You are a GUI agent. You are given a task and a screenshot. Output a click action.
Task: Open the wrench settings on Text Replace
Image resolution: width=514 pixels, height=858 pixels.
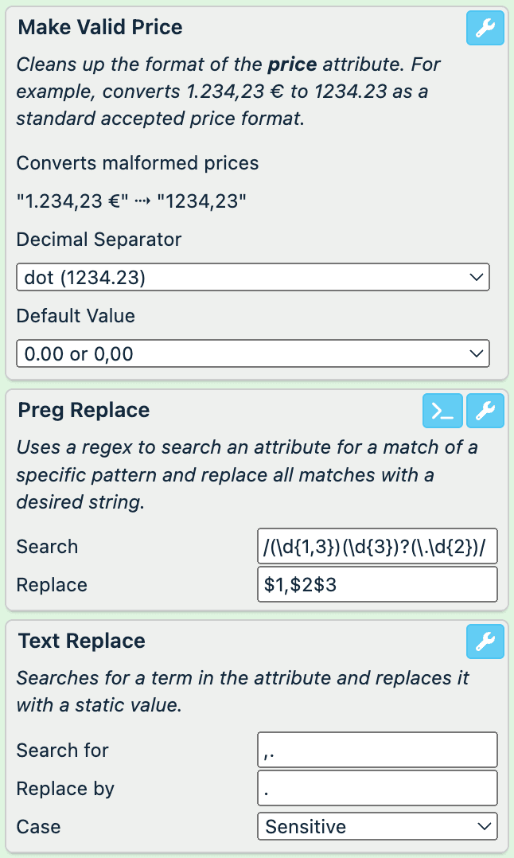[485, 642]
